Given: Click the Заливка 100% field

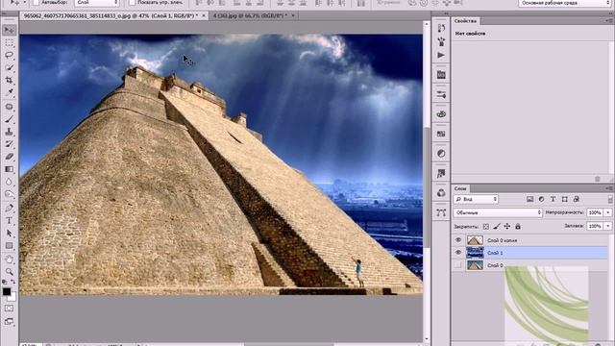Looking at the screenshot, I should click(595, 226).
